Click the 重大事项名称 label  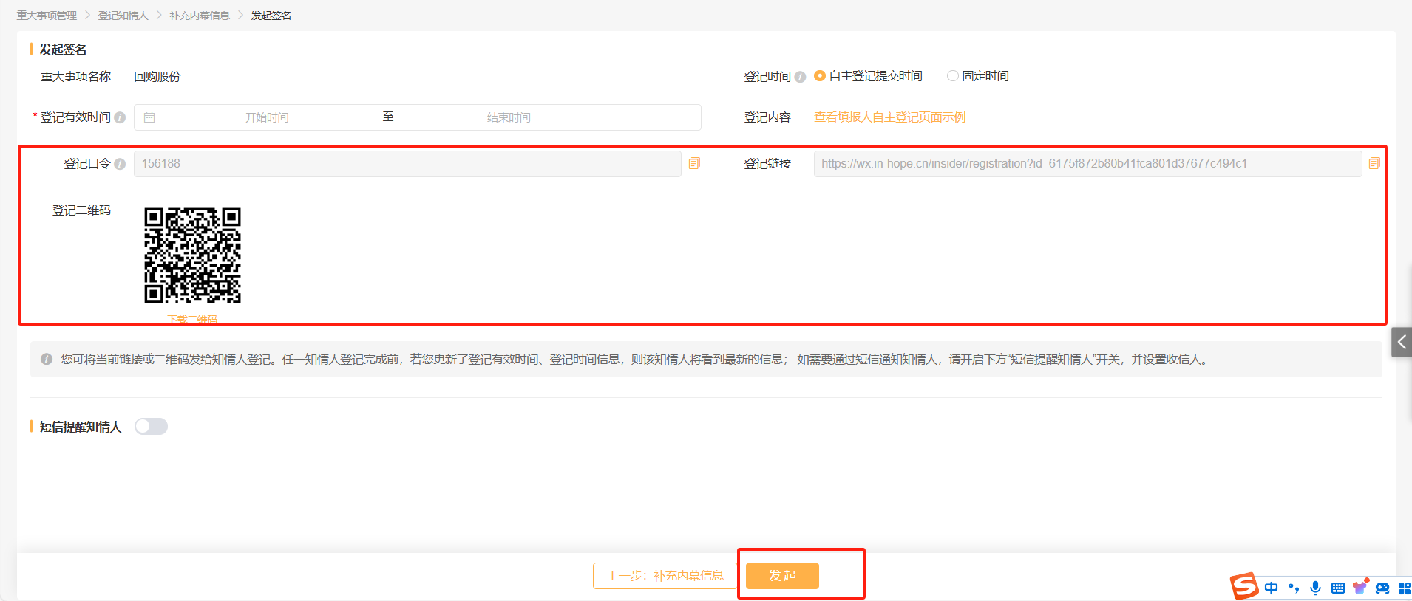[x=76, y=77]
